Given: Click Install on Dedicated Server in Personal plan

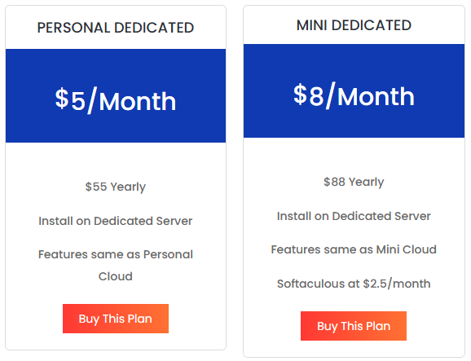Looking at the screenshot, I should (116, 221).
